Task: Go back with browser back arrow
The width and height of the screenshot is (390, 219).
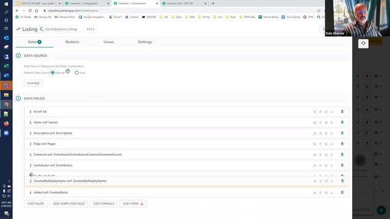Action: pyautogui.click(x=17, y=11)
